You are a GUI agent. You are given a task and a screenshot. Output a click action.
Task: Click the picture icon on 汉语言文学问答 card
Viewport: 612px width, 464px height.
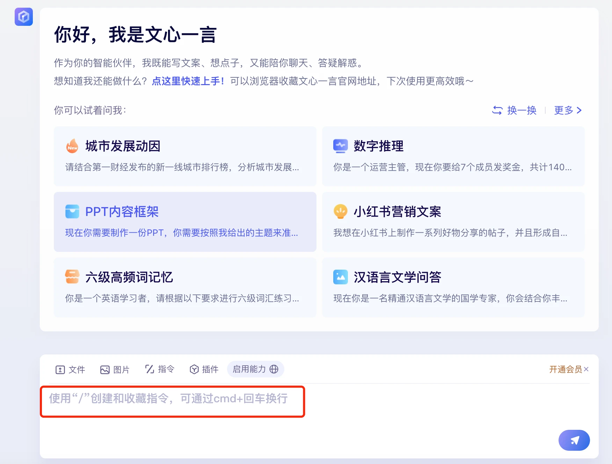(340, 277)
